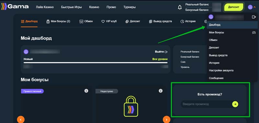Select Настройки аккаунта in profile dropdown
Screen dimensions: 259x123
tap(232, 70)
